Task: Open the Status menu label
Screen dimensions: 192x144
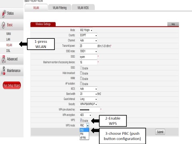Action: [x=10, y=13]
